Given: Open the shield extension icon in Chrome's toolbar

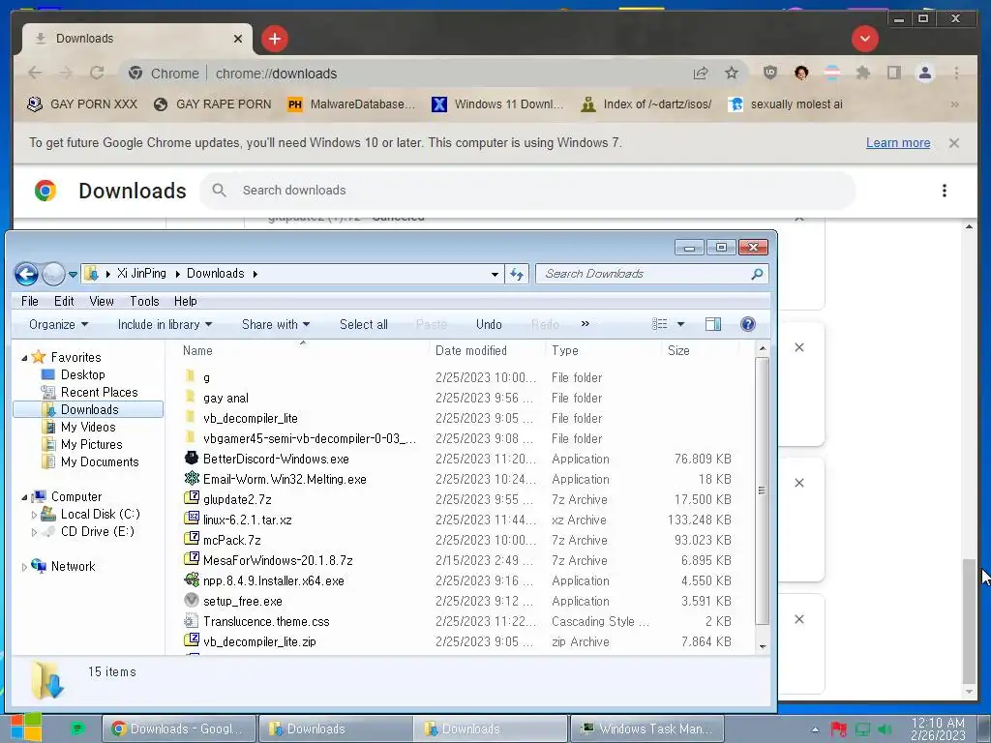Looking at the screenshot, I should pyautogui.click(x=769, y=73).
